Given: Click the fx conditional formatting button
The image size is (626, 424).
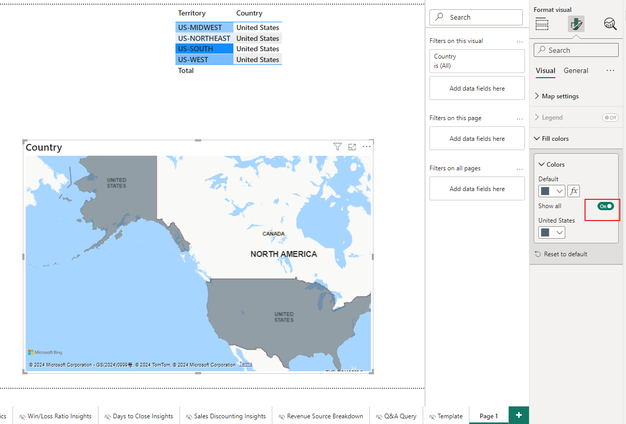Looking at the screenshot, I should (574, 191).
